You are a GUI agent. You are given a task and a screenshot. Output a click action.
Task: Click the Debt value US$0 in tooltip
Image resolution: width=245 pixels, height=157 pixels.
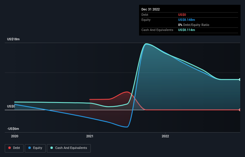(182, 15)
